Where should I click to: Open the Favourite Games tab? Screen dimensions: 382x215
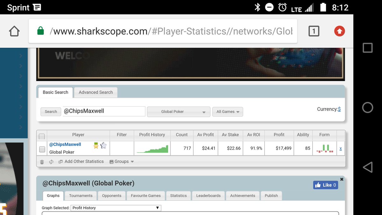[146, 196]
